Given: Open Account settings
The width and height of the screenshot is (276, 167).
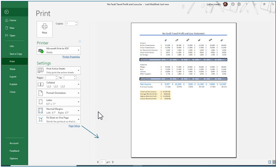Looking at the screenshot, I should click(15, 143).
